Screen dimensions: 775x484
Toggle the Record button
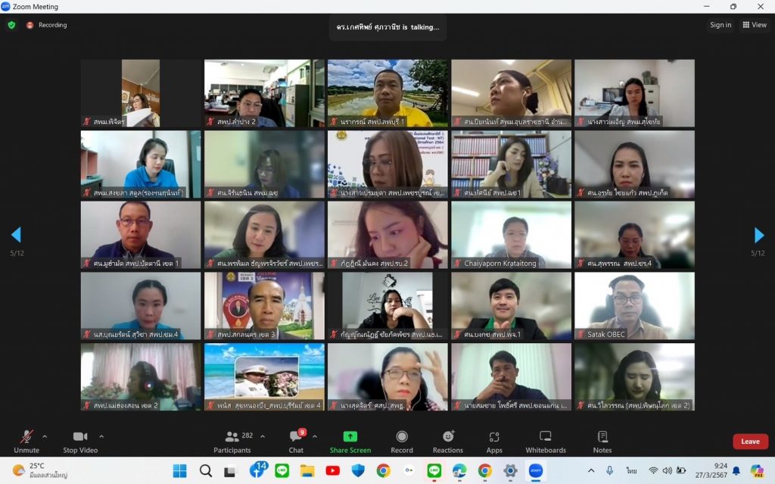[402, 441]
